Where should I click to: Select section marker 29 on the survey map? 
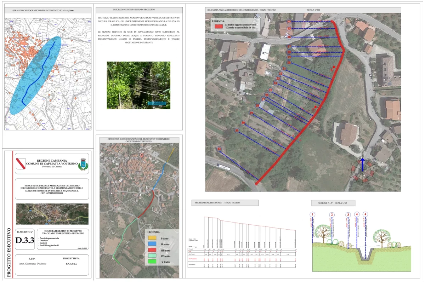(x=251, y=113)
